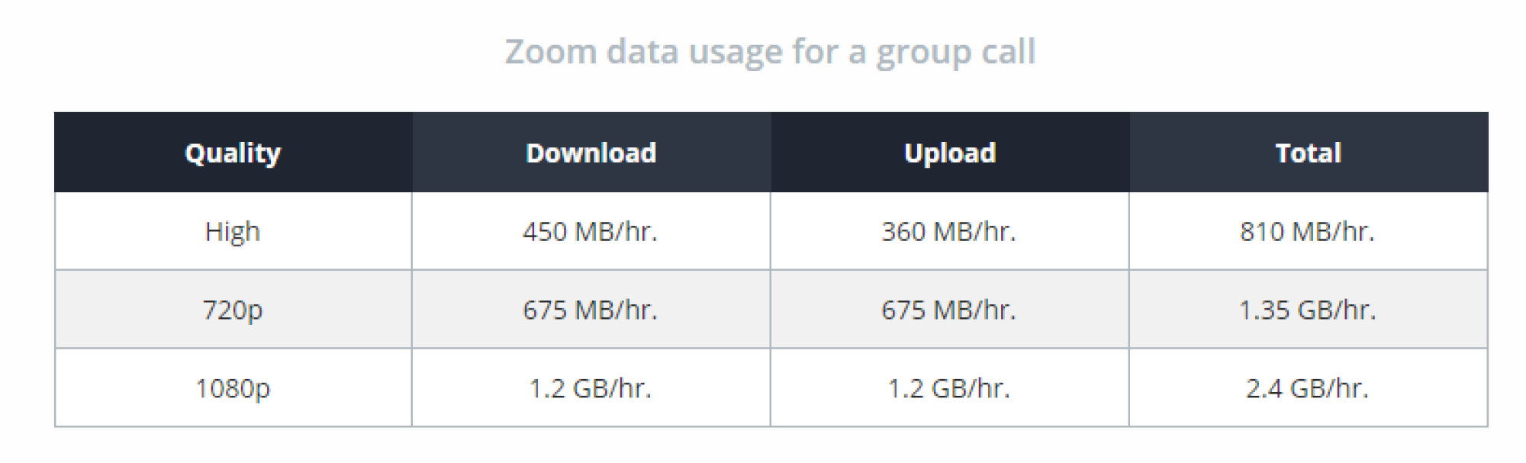Click the Quality column header
Image resolution: width=1526 pixels, height=463 pixels.
233,153
